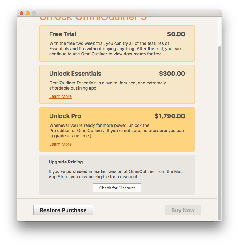
Task: Click the grayed-out zoom window button
Action: point(34,13)
